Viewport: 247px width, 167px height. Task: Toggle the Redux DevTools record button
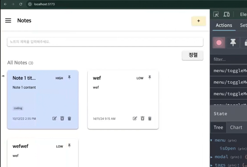point(219,43)
